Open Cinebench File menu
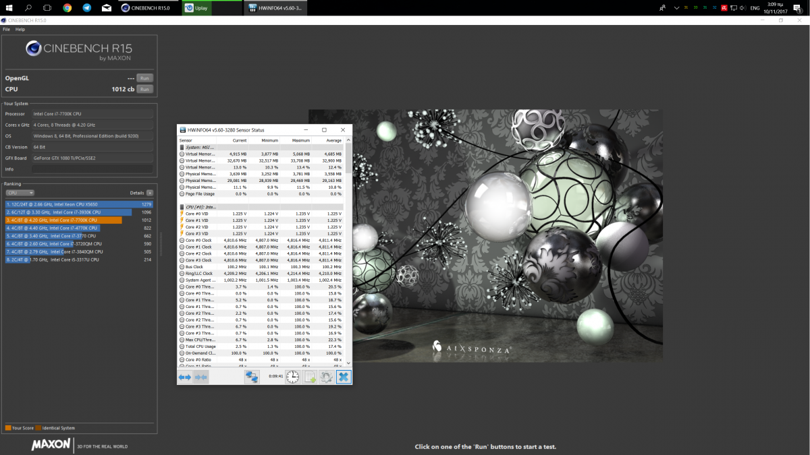 coord(6,30)
